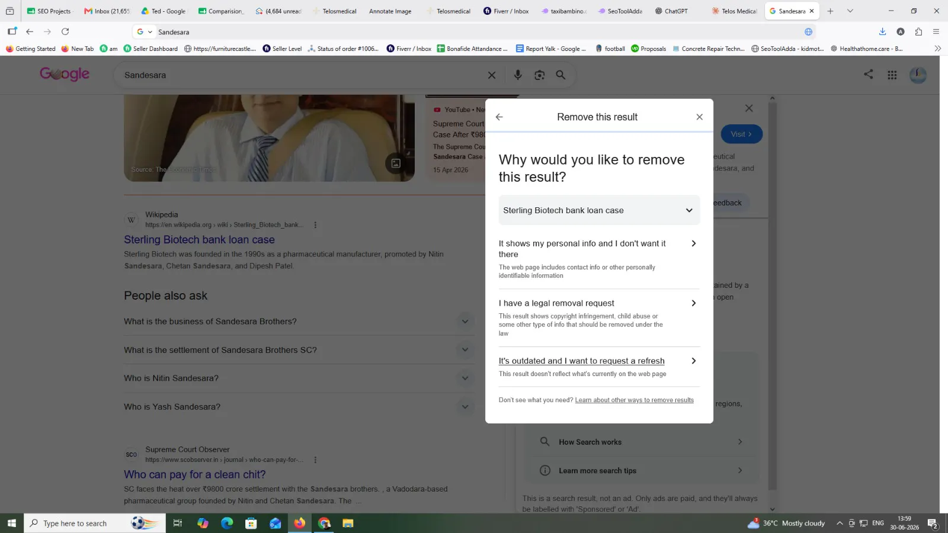Expand 'What is the settlement of Sandesara Brothers SC?'
Screen dimensions: 948x533
[x=299, y=350]
